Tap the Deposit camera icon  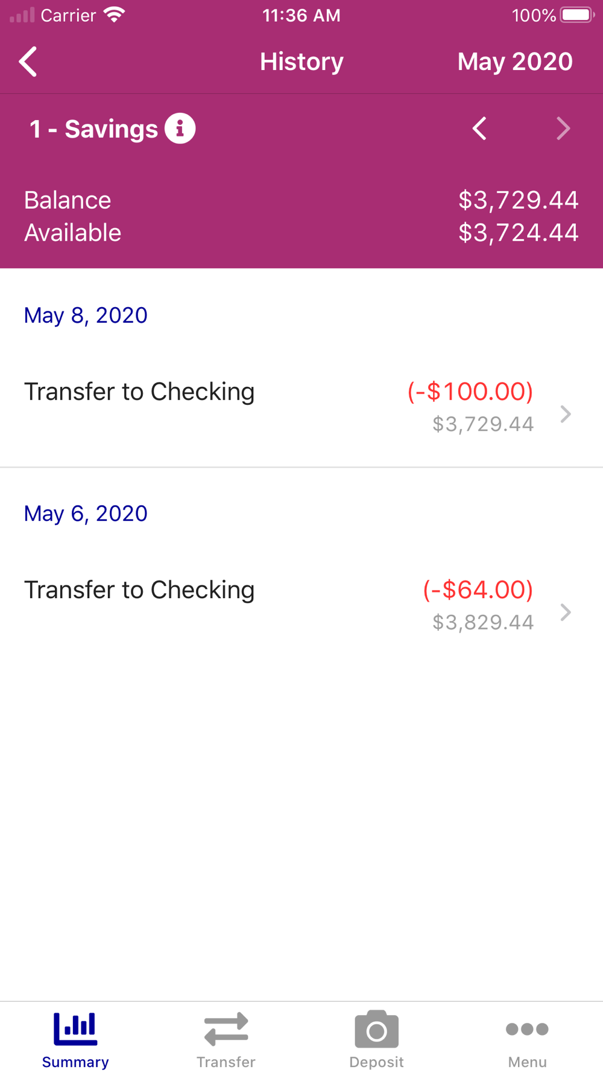pyautogui.click(x=376, y=1028)
